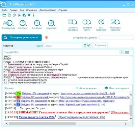Click the Проверить уникальность button
The image size is (135, 129).
pos(22,38)
